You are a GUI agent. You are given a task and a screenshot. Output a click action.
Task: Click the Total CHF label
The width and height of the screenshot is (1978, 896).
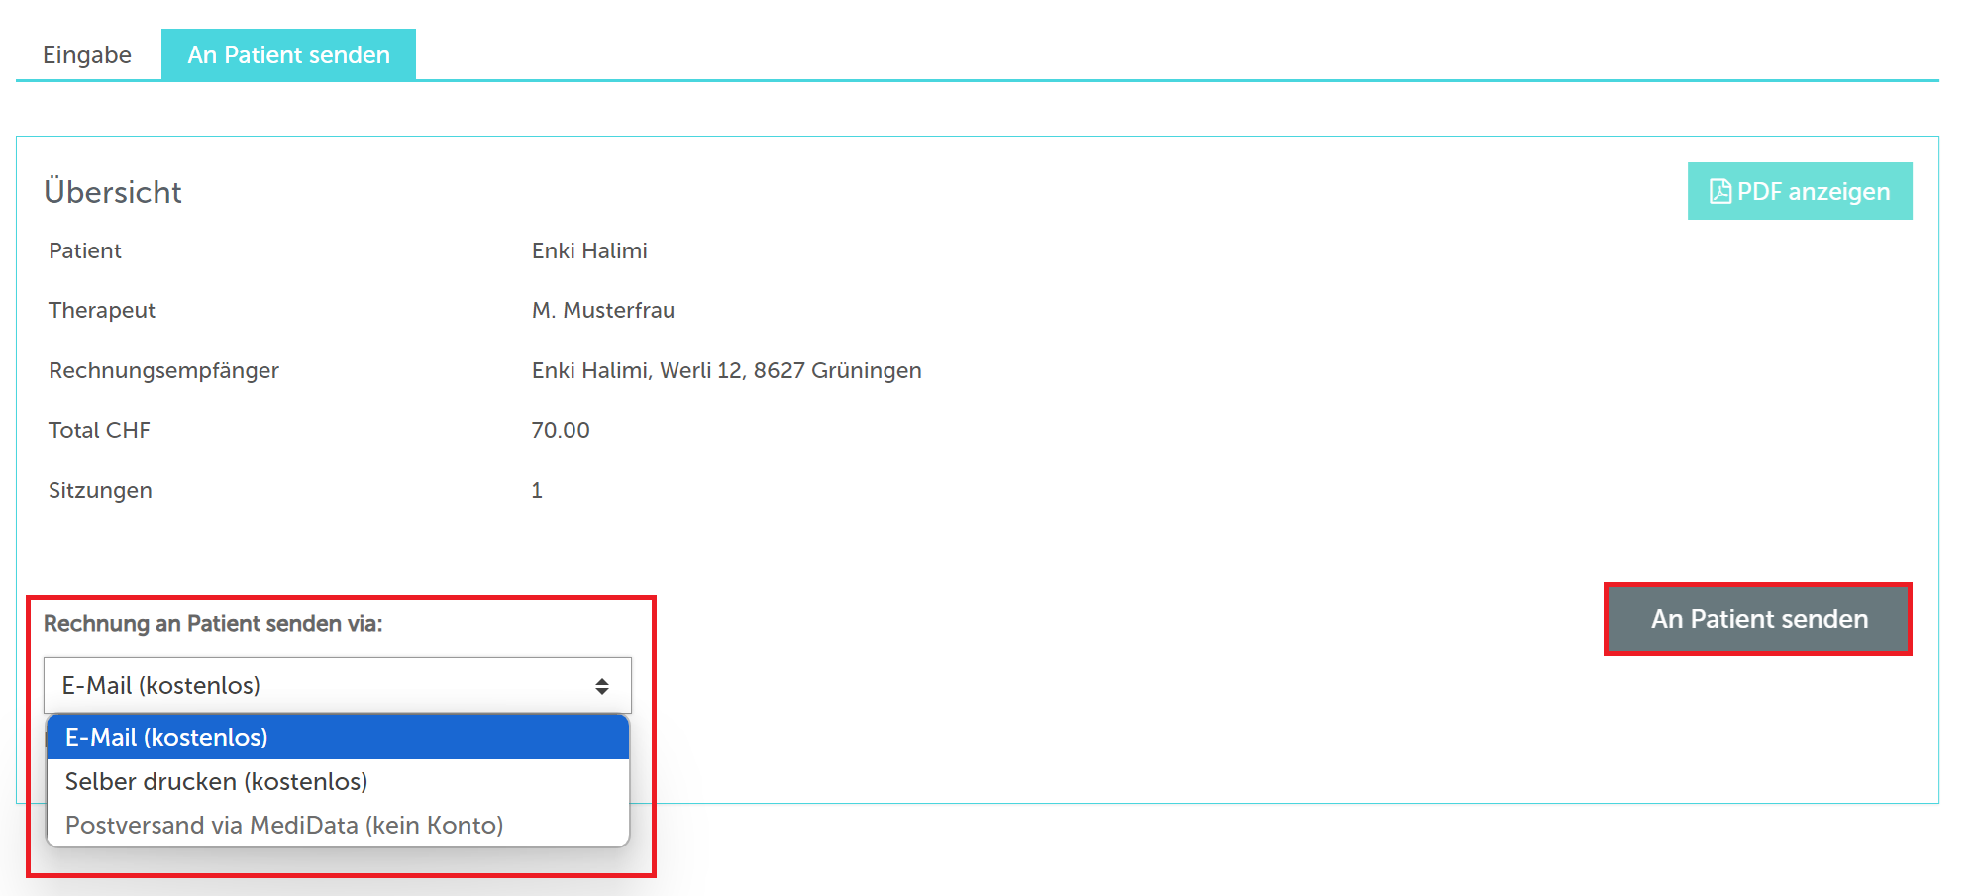coord(99,430)
